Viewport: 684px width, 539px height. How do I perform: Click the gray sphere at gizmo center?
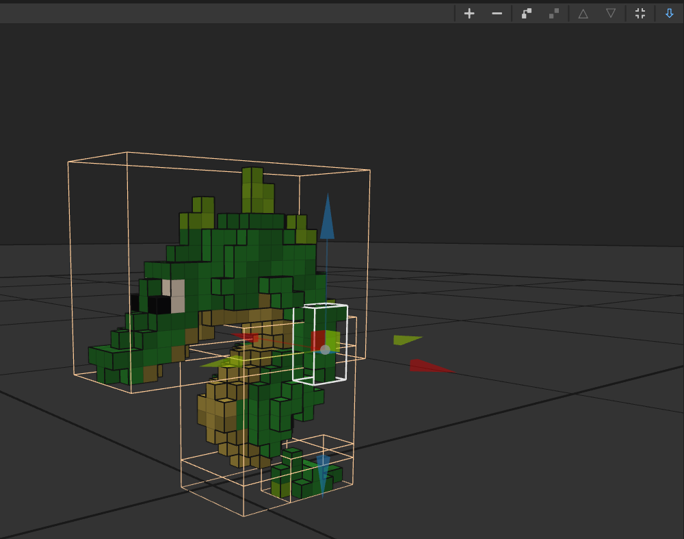coord(325,349)
